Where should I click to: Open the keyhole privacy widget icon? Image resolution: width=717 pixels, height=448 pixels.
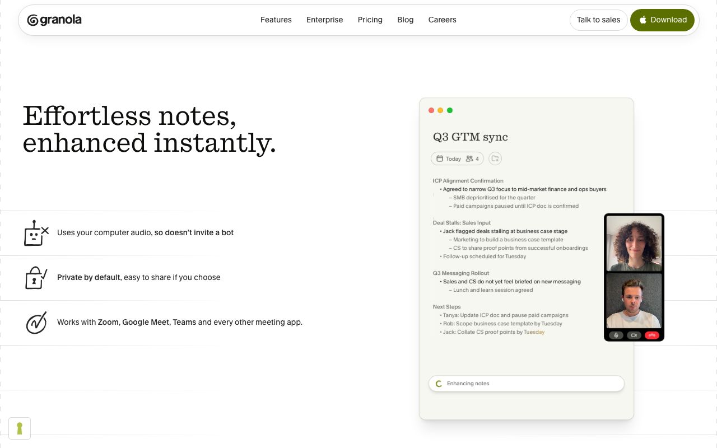[20, 428]
